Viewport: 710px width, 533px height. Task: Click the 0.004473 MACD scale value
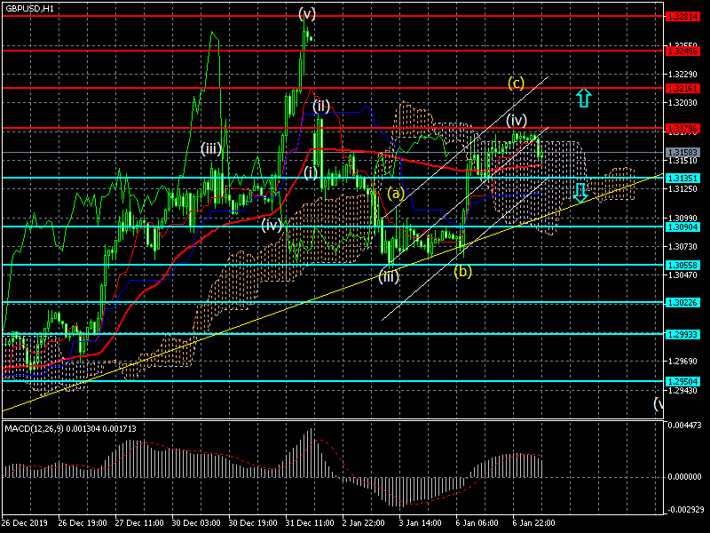coord(685,426)
